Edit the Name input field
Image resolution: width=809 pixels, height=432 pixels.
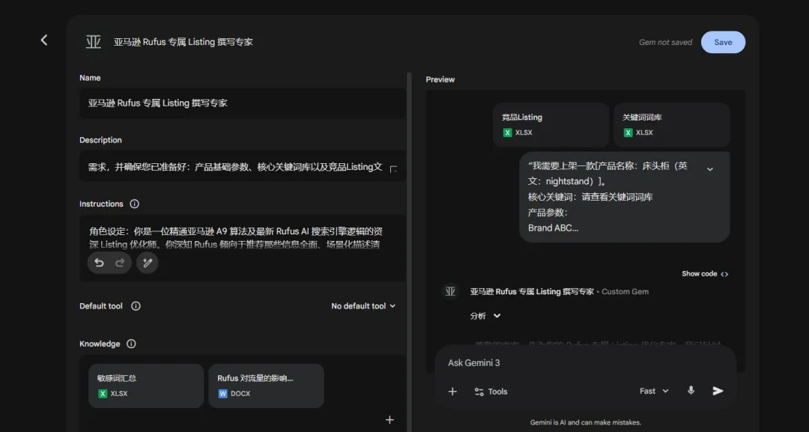(242, 103)
